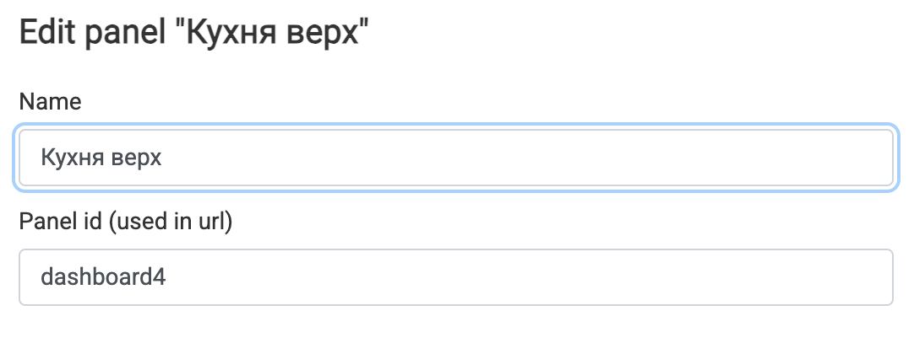This screenshot has height=359, width=914.
Task: Click the word "Кухня" in the Name field
Action: (72, 157)
